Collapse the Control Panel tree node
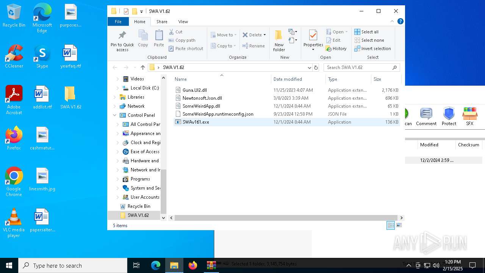Screen dimensions: 485x273 coord(115,115)
